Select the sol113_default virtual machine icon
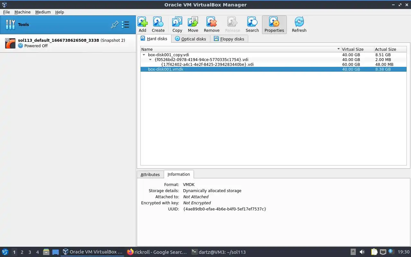Image resolution: width=411 pixels, height=257 pixels. click(10, 43)
